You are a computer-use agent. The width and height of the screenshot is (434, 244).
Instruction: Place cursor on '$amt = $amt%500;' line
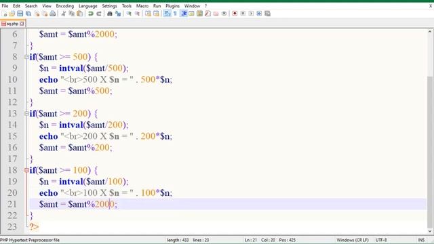click(x=75, y=91)
